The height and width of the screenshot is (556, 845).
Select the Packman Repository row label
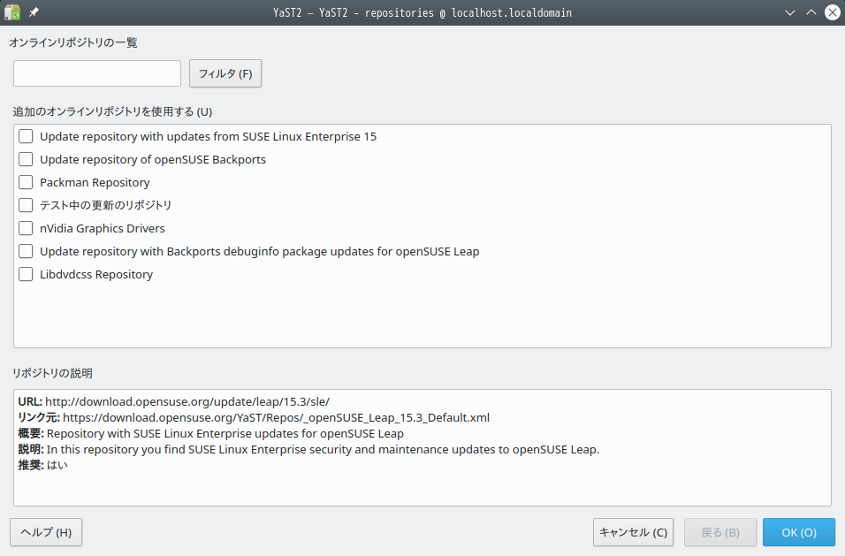[95, 183]
